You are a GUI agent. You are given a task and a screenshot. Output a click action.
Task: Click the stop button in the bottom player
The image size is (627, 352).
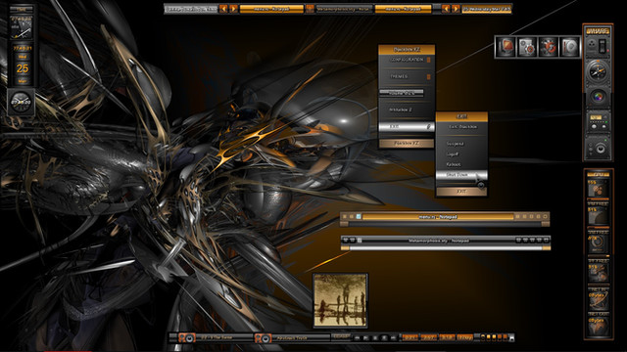384,337
